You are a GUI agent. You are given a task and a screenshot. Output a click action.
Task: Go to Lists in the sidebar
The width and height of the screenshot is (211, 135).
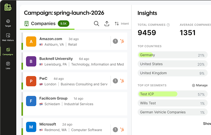pyautogui.click(x=8, y=66)
